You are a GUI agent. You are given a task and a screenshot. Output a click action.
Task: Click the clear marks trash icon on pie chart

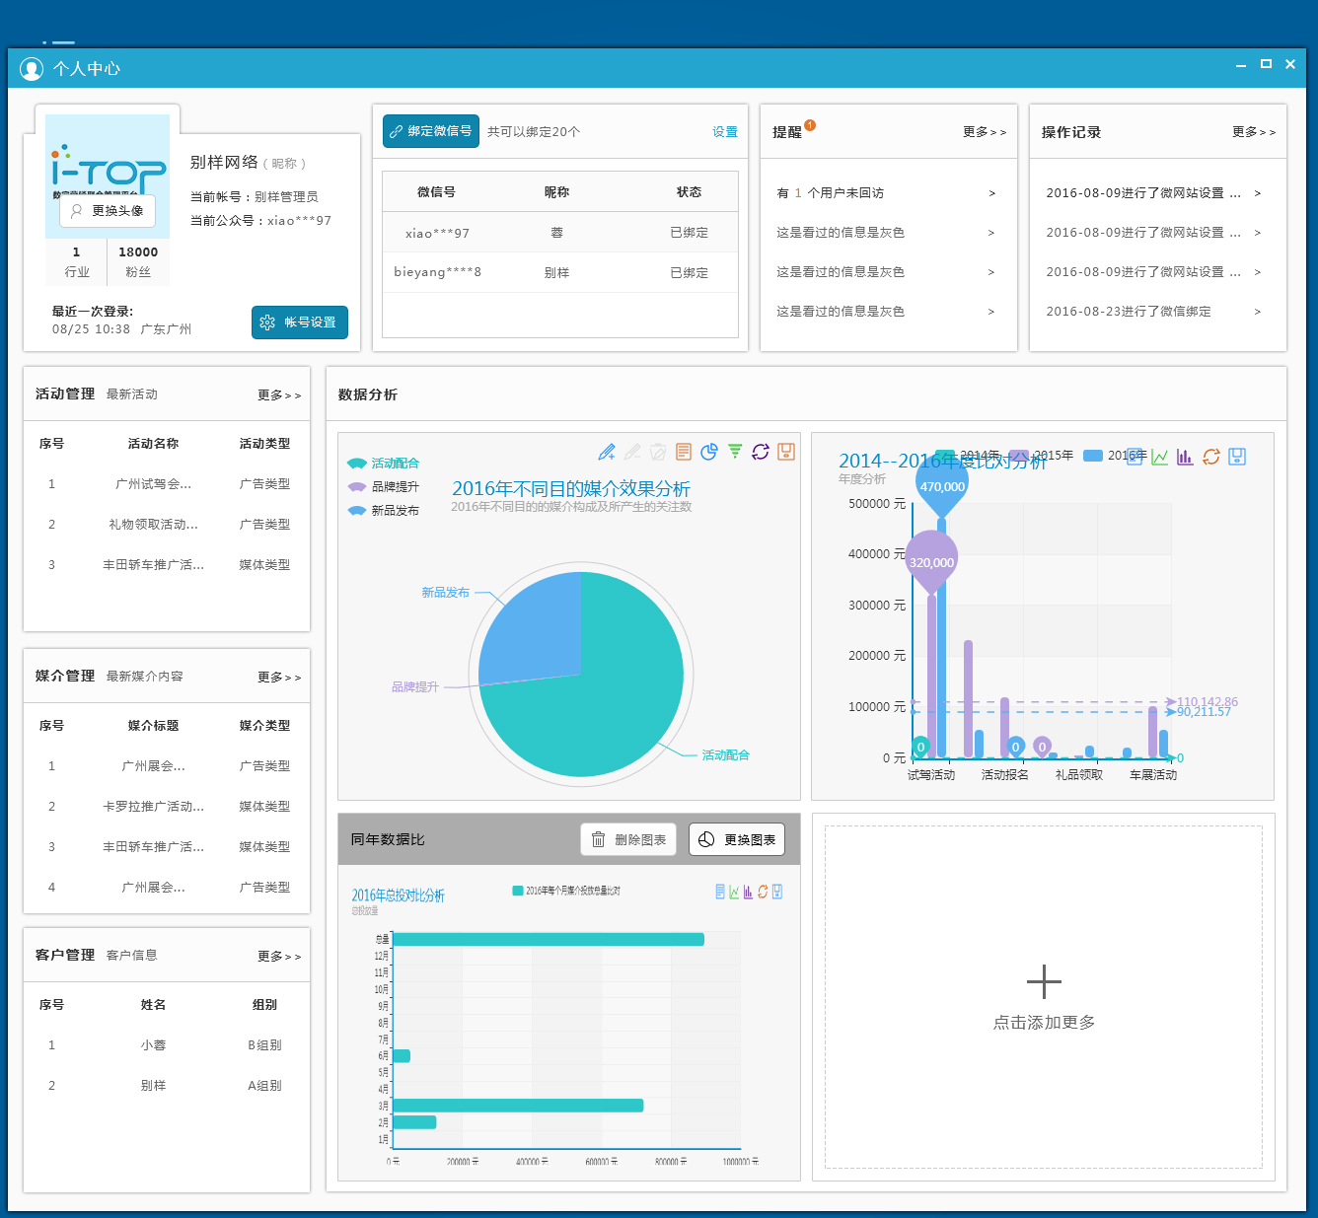pos(658,452)
